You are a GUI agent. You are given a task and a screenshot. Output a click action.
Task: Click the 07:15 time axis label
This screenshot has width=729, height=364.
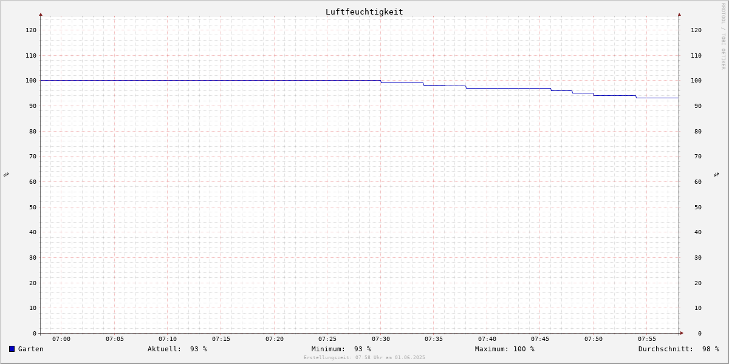click(221, 339)
